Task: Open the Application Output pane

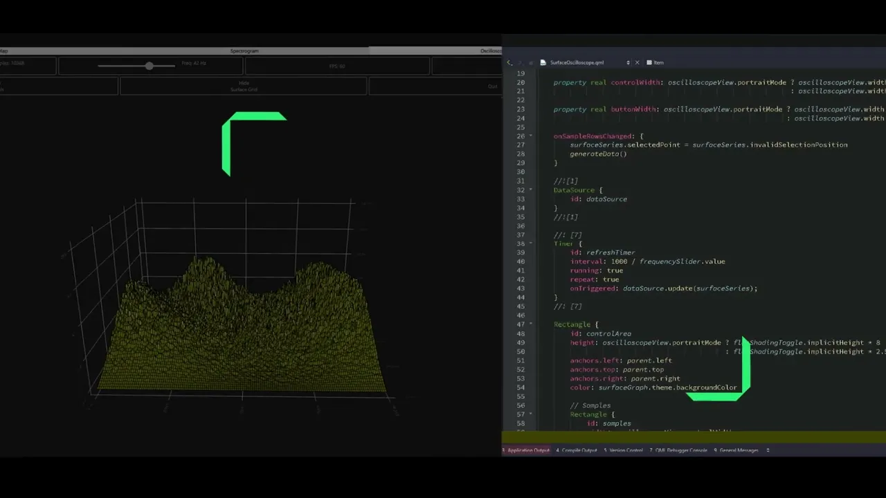Action: coord(526,450)
